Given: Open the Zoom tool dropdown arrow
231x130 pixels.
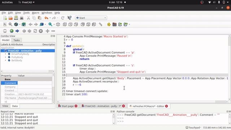Looking at the screenshot, I should pyautogui.click(x=54, y=24).
